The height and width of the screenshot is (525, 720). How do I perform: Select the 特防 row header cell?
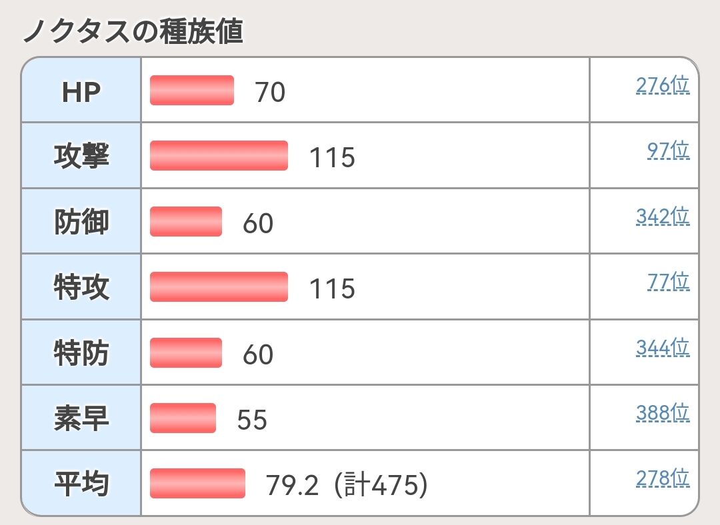81,352
